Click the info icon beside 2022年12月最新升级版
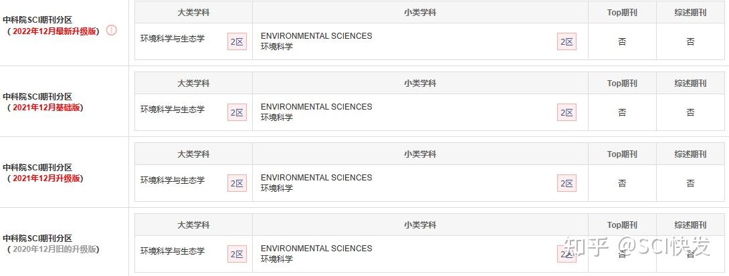The image size is (729, 276). coord(112,30)
